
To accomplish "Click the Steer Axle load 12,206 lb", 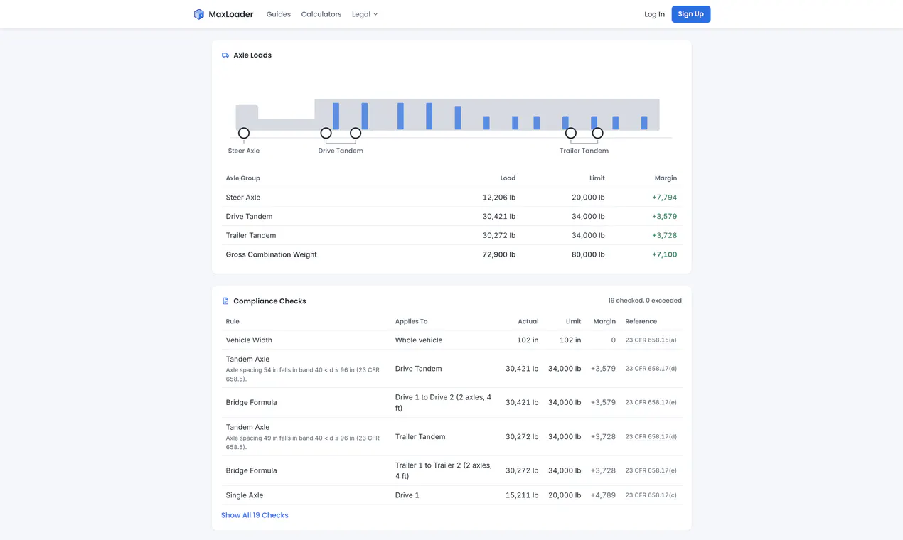I will [499, 198].
